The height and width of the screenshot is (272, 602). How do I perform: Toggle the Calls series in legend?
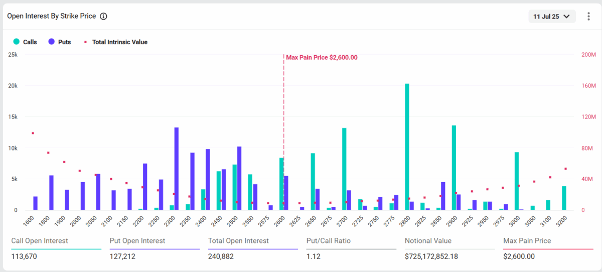click(30, 42)
